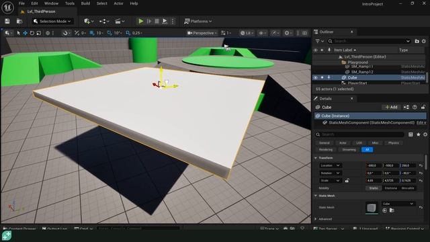Open viewport settings gear menu

click(288, 33)
